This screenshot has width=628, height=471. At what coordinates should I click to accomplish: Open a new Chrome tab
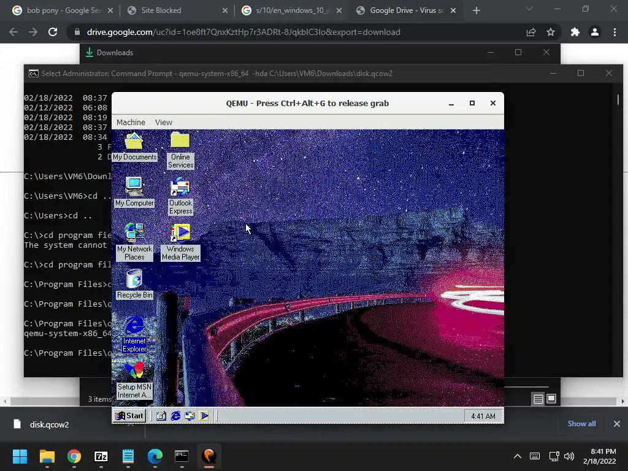coord(476,10)
